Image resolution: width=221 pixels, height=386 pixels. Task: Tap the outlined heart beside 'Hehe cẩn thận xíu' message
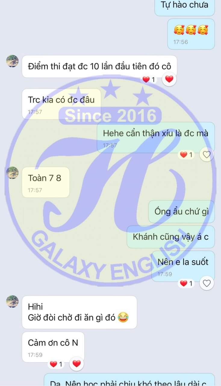(207, 155)
